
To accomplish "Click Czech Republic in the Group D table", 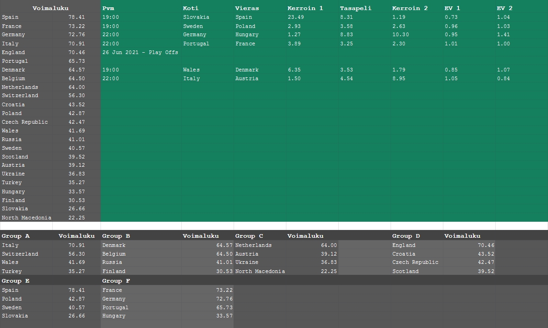I will coord(415,262).
